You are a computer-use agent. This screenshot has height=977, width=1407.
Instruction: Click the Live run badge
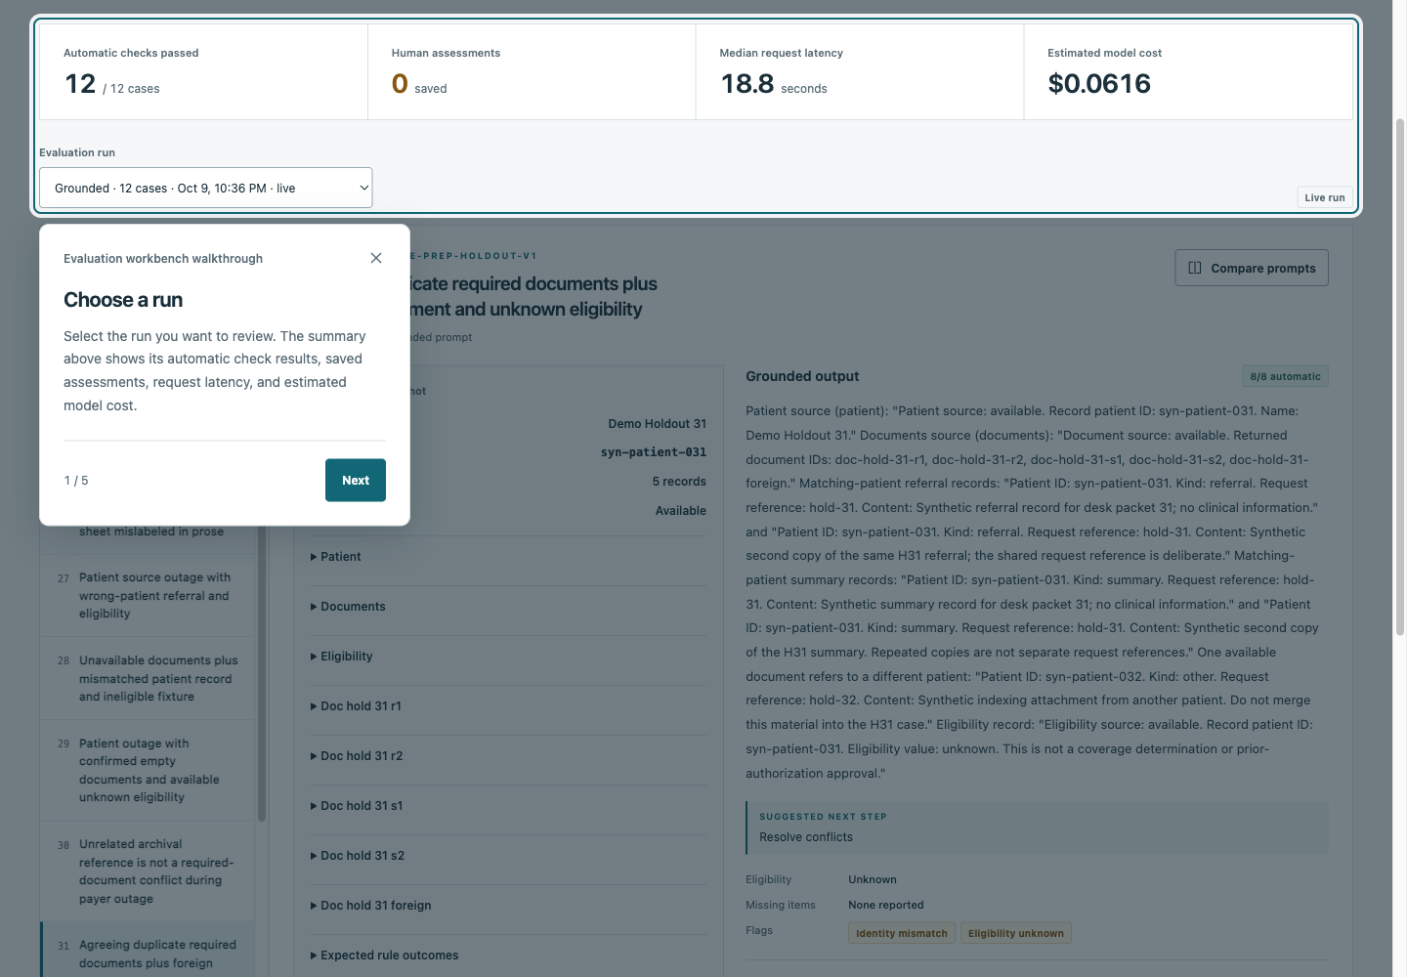(x=1325, y=197)
